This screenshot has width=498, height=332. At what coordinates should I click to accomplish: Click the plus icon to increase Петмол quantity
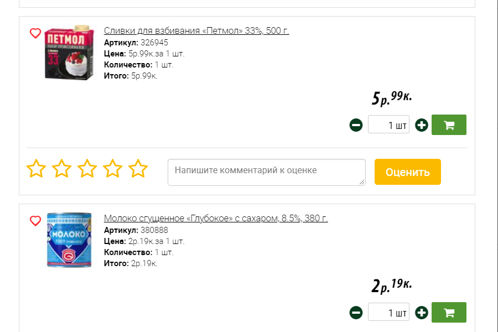pos(421,124)
